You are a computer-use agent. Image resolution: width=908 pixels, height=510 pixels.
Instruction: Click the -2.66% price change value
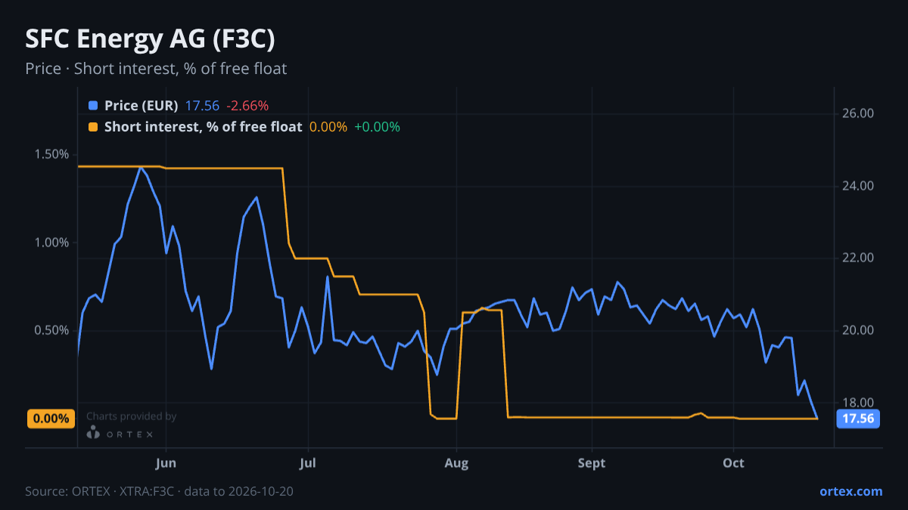click(x=247, y=106)
